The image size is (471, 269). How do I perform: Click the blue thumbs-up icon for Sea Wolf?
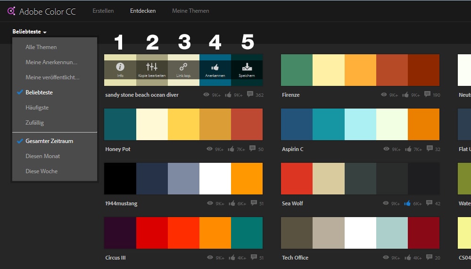pyautogui.click(x=407, y=203)
